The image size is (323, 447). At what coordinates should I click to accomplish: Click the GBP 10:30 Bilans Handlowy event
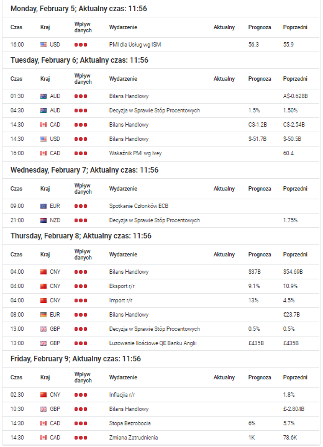point(129,409)
